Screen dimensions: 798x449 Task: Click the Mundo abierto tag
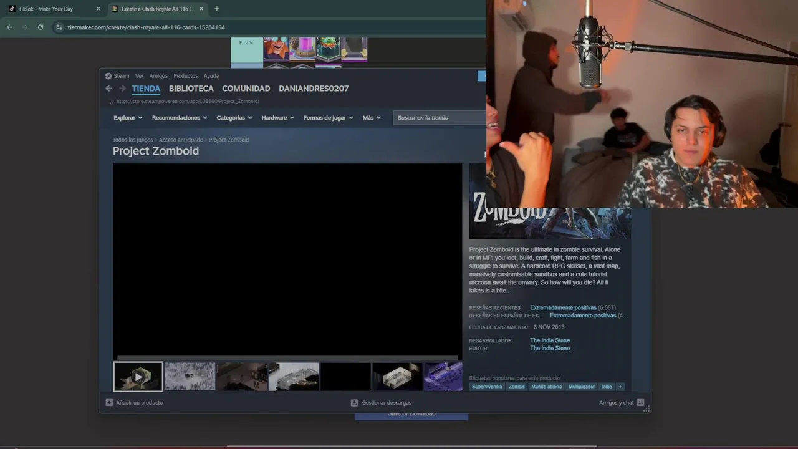[x=547, y=387]
